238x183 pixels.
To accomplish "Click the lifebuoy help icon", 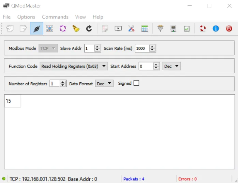I will 203,29.
